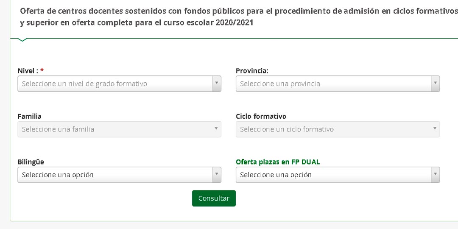The height and width of the screenshot is (229, 458).
Task: Open the Familia selection field
Action: tap(114, 129)
